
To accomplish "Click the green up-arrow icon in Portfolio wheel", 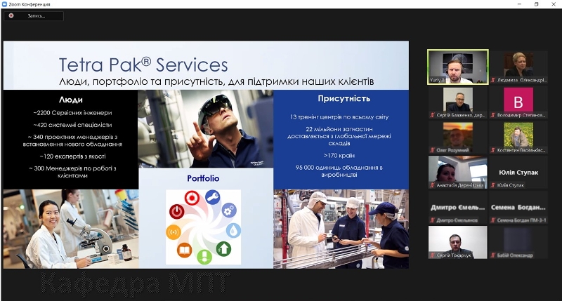I will coord(223,248).
